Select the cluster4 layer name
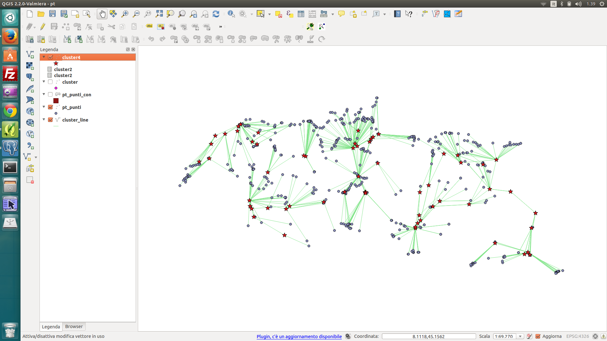607x341 pixels. [x=71, y=57]
